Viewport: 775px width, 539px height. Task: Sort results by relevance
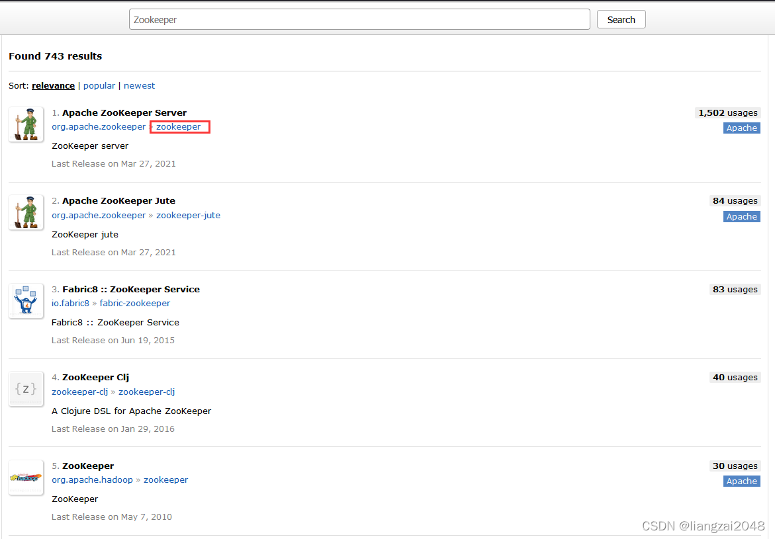[x=53, y=85]
